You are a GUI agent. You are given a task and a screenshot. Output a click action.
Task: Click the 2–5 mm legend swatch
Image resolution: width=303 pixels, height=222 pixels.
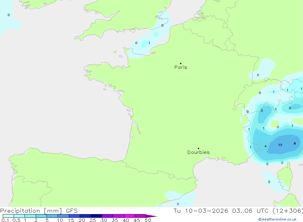pyautogui.click(x=41, y=216)
